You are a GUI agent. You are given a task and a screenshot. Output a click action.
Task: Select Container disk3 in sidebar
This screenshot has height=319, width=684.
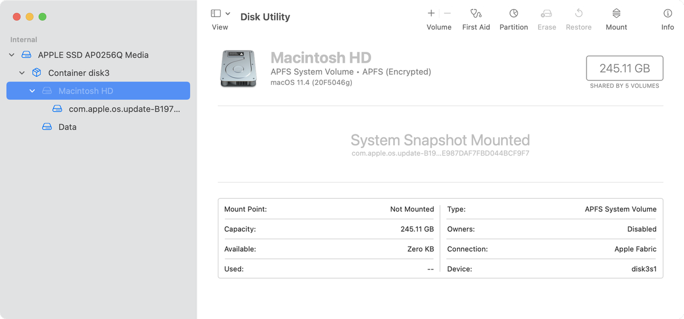[79, 73]
